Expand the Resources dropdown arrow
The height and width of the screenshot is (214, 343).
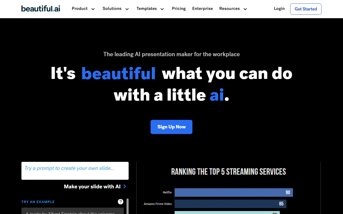(245, 9)
